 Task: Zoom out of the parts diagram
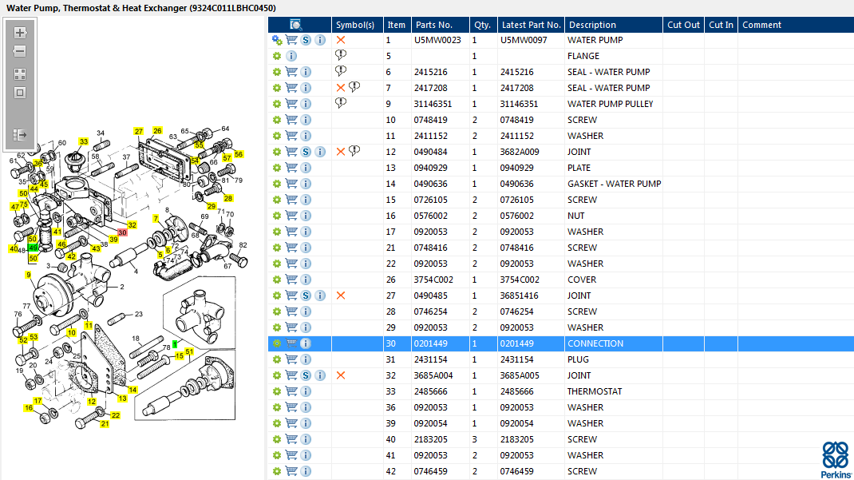pos(20,51)
